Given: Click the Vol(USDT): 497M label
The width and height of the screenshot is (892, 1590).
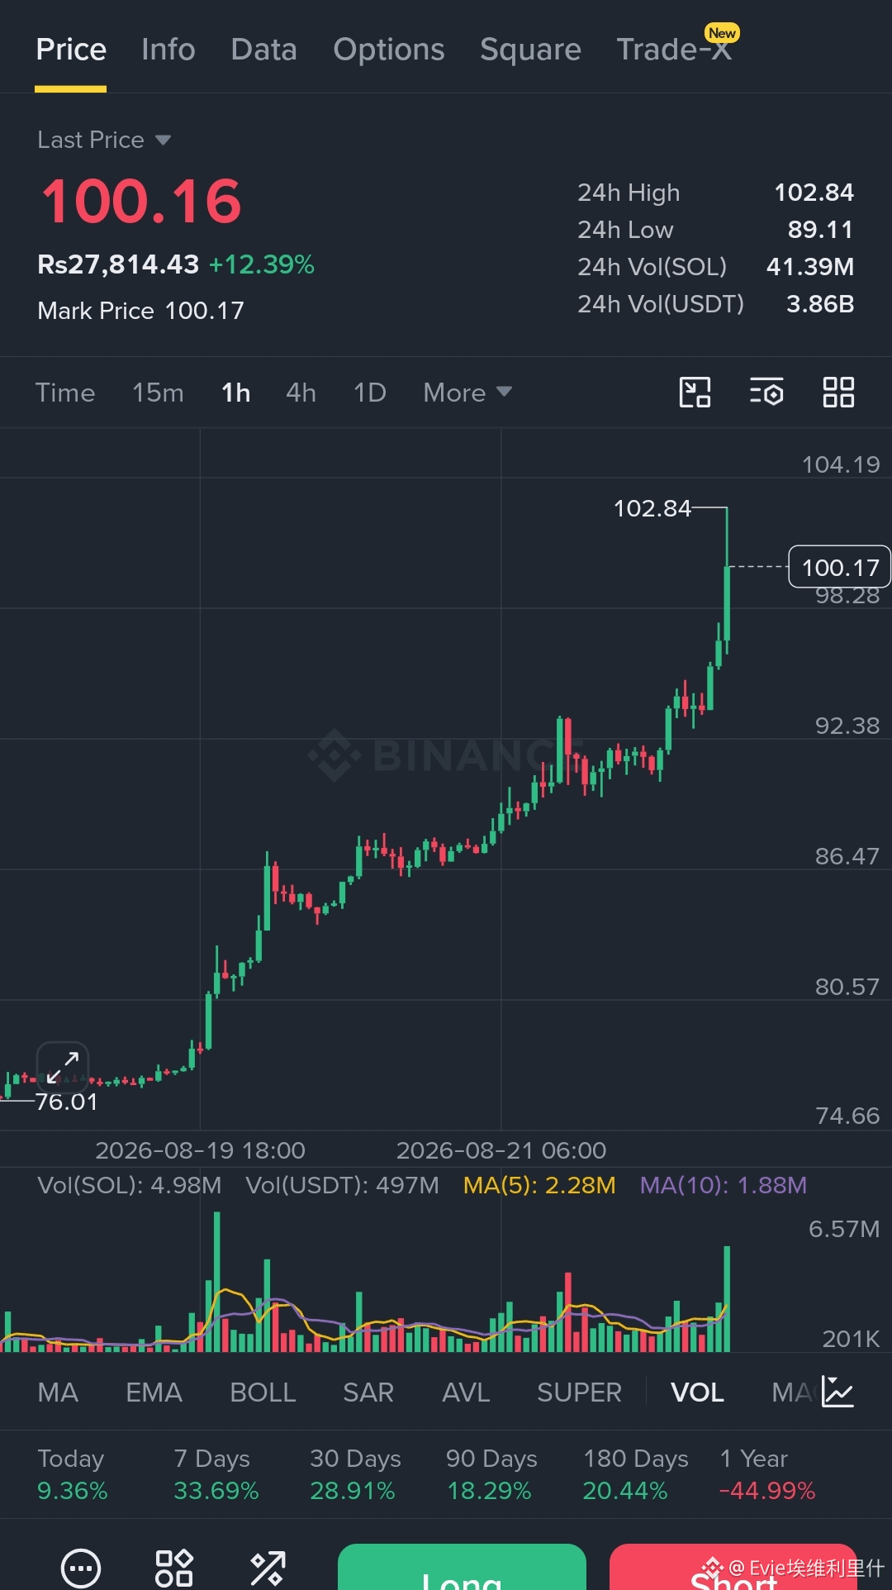Looking at the screenshot, I should tap(342, 1185).
